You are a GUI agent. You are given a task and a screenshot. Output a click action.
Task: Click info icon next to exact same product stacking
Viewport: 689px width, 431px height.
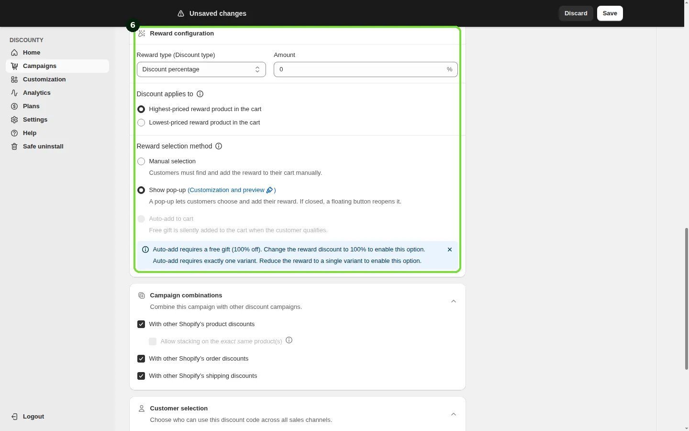click(x=289, y=340)
